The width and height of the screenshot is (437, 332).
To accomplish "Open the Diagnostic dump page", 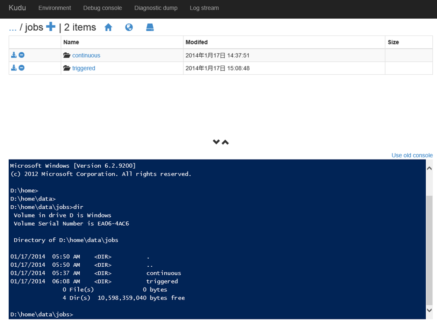I will click(156, 8).
